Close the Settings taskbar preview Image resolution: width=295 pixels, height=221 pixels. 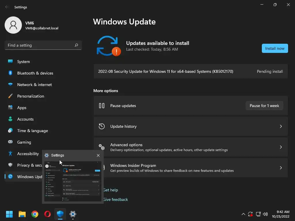(x=98, y=155)
